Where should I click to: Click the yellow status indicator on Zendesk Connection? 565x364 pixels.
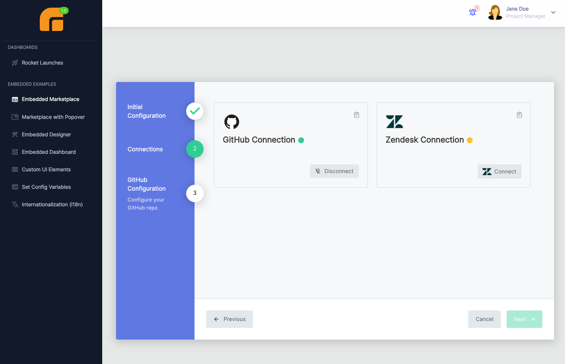(x=470, y=140)
